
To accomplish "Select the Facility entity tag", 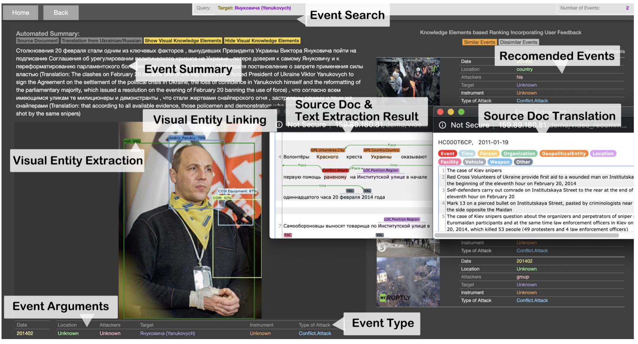I will pyautogui.click(x=450, y=162).
